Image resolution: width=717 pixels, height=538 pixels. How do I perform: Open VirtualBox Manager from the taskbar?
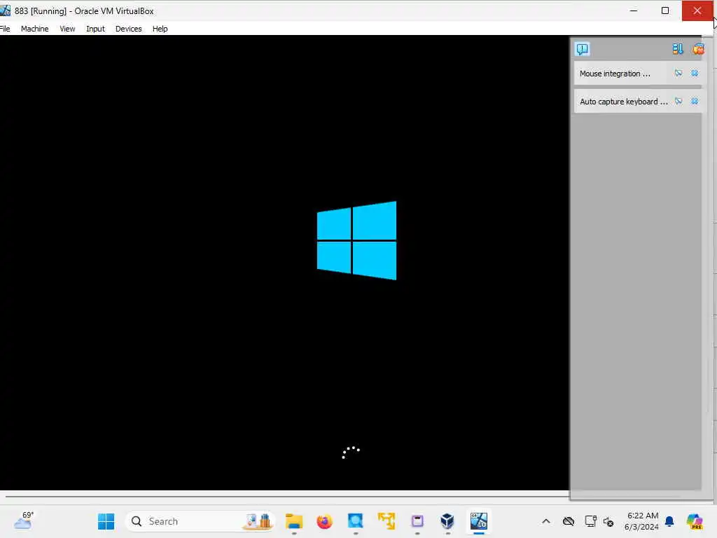coord(447,521)
